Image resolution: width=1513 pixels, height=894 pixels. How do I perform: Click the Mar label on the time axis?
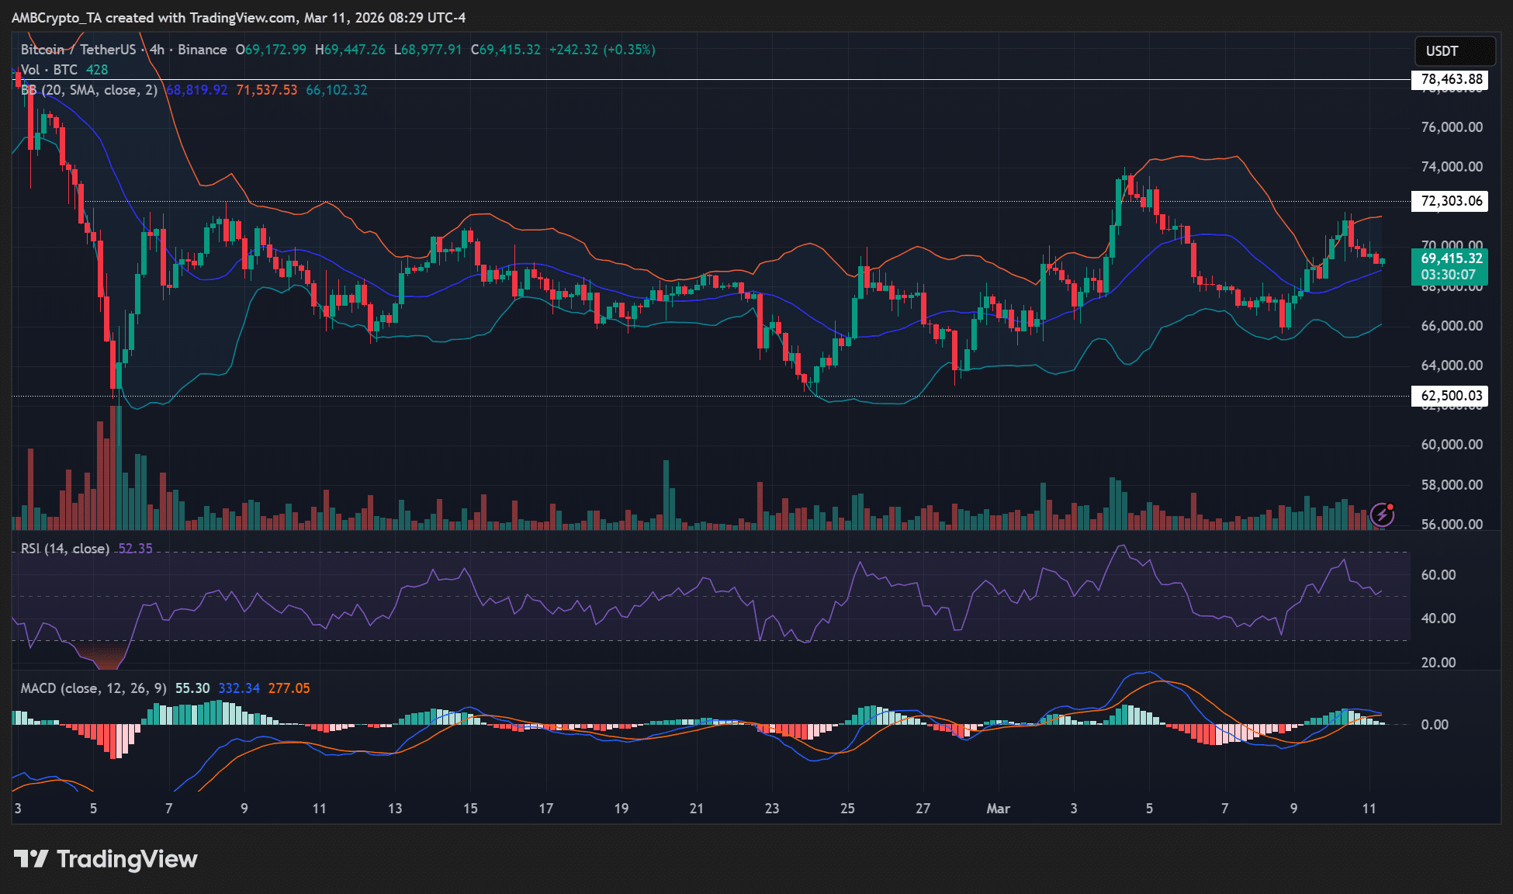tap(998, 809)
